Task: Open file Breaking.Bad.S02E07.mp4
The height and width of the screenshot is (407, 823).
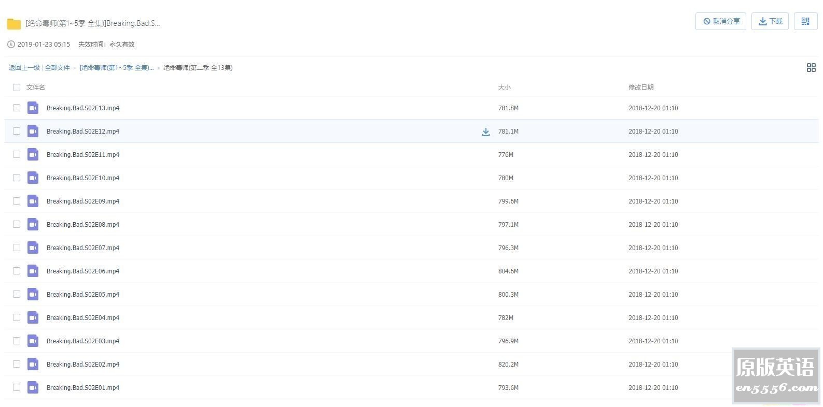Action: tap(83, 248)
